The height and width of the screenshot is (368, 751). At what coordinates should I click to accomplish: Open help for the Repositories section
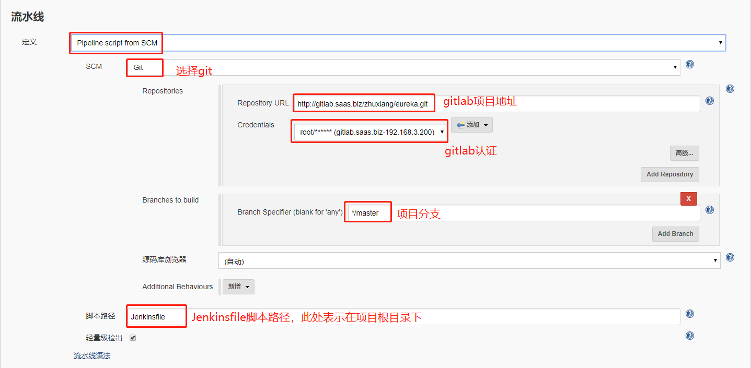(x=730, y=89)
